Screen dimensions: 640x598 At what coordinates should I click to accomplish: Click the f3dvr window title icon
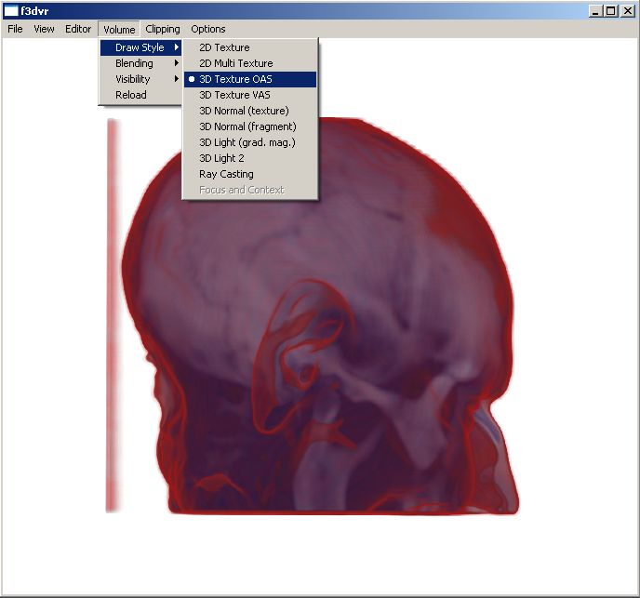(11, 11)
